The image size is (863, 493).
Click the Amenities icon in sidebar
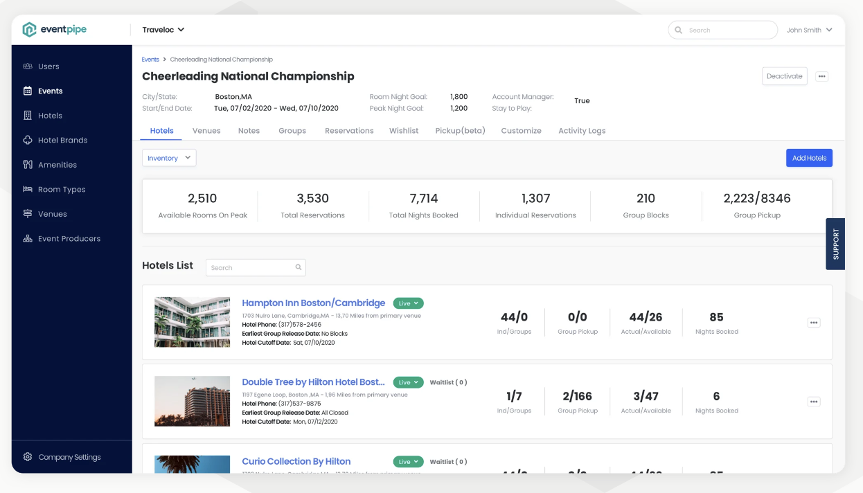click(x=28, y=165)
